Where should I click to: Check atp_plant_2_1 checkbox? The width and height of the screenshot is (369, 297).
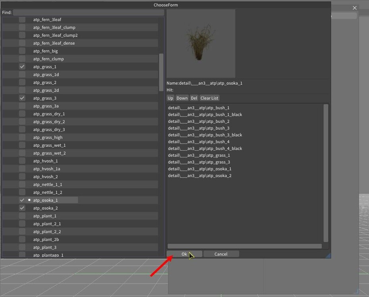click(22, 224)
